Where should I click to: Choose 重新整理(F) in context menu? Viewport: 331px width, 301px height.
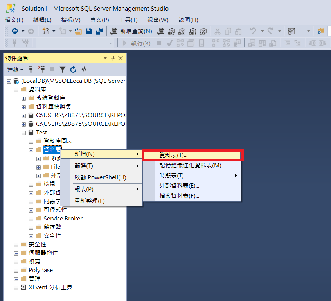[x=101, y=201]
